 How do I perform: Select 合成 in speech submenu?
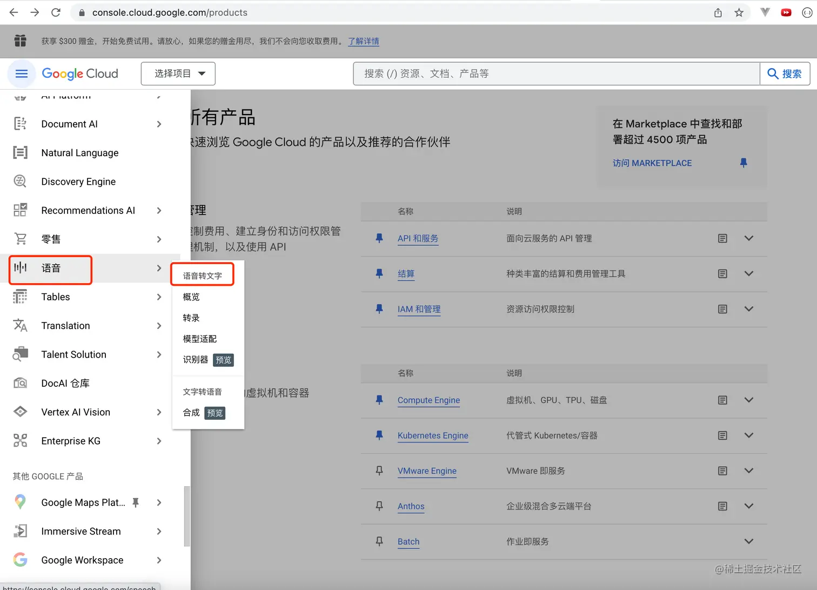pyautogui.click(x=204, y=413)
